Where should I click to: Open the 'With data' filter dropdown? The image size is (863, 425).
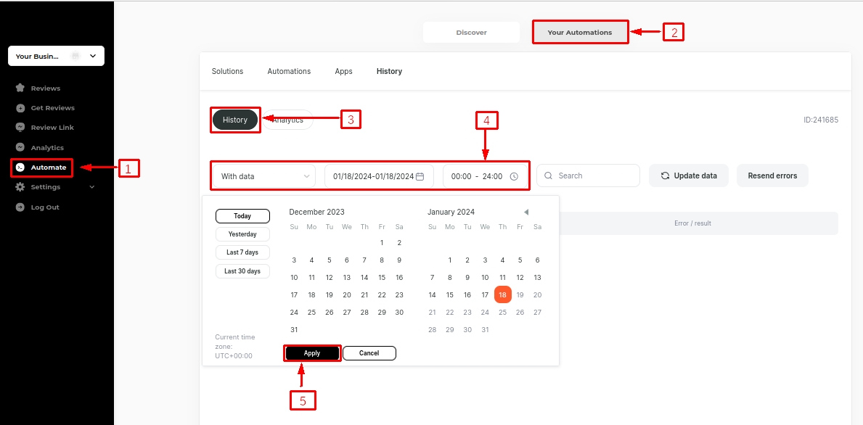(264, 176)
